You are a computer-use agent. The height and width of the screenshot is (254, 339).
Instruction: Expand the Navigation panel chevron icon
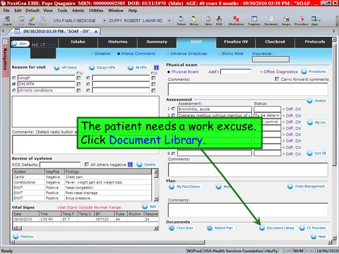5,42
